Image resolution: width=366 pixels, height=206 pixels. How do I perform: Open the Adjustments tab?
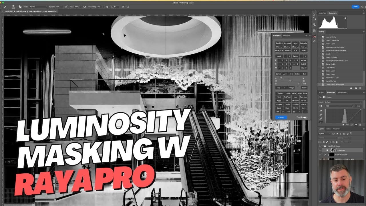[x=342, y=92]
